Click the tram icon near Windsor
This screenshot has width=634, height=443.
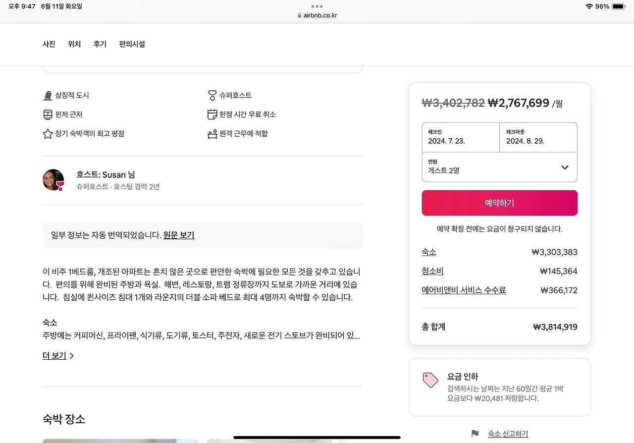(48, 114)
